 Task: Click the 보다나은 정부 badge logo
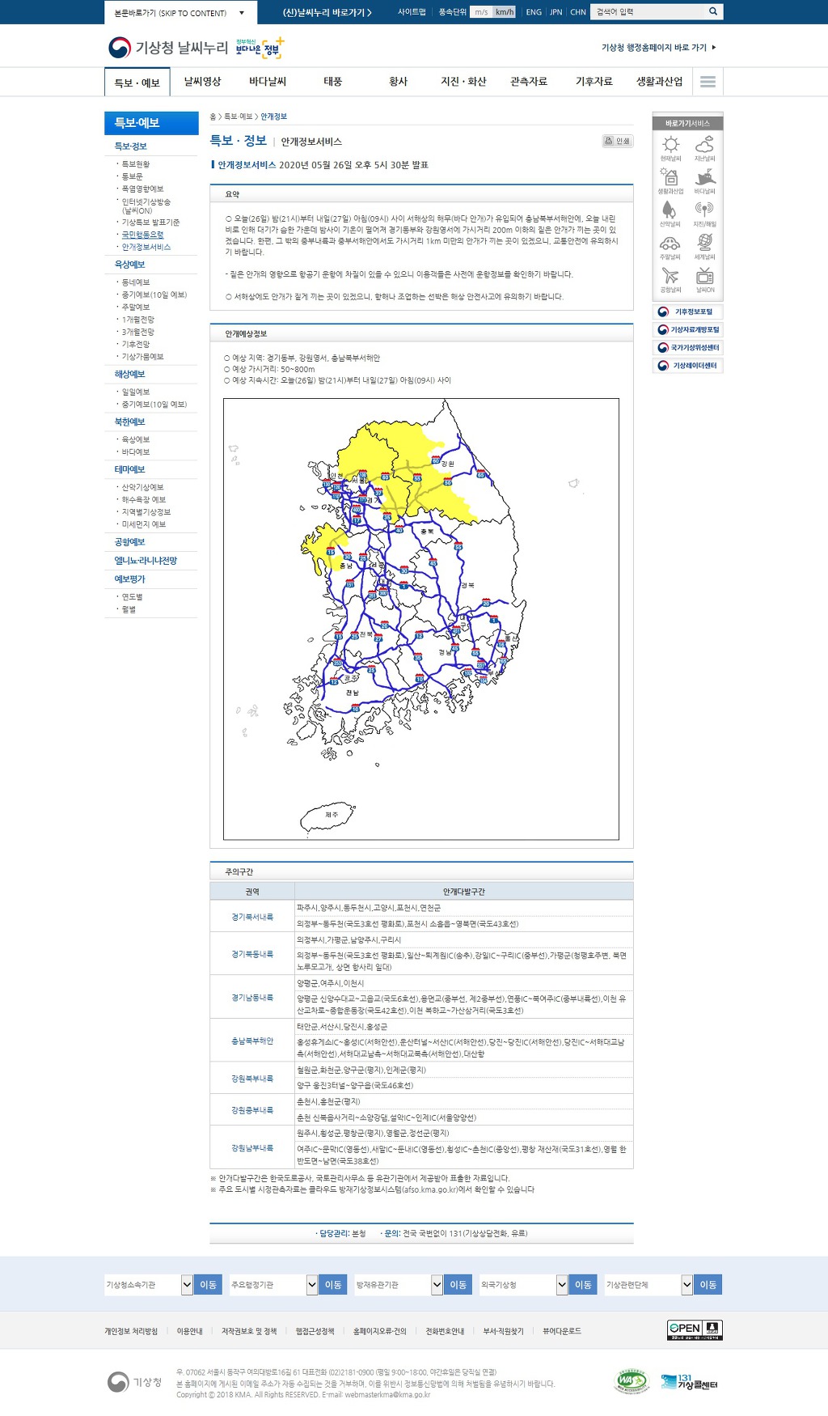point(260,48)
